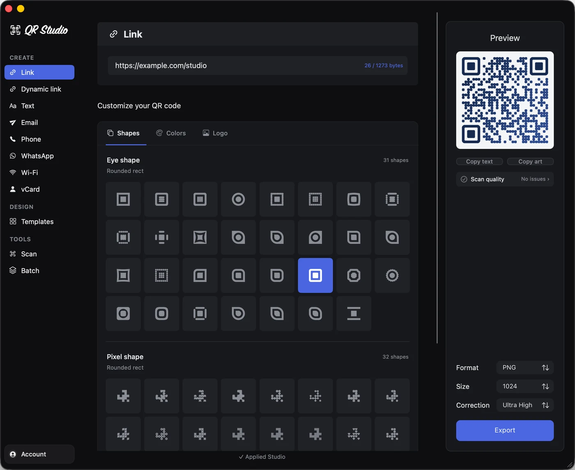Click the URL input field

pos(258,66)
